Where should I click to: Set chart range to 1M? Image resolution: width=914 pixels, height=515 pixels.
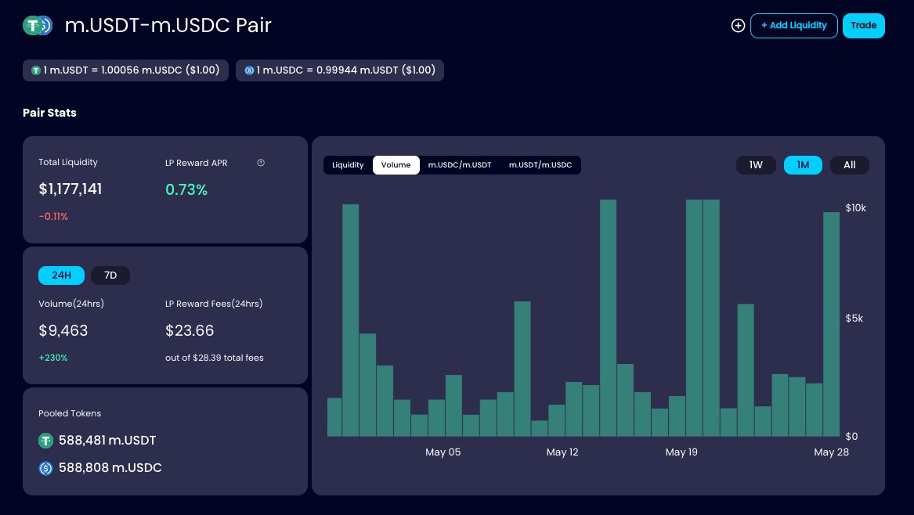click(x=803, y=165)
